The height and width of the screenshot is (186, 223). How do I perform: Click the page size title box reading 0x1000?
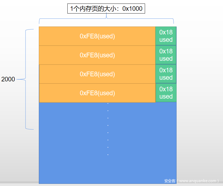click(x=106, y=9)
